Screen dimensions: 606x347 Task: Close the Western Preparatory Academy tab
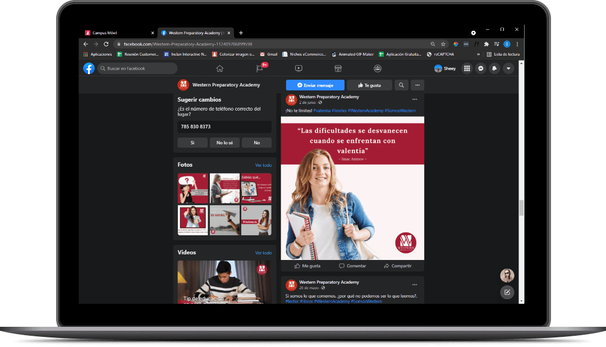coord(229,33)
